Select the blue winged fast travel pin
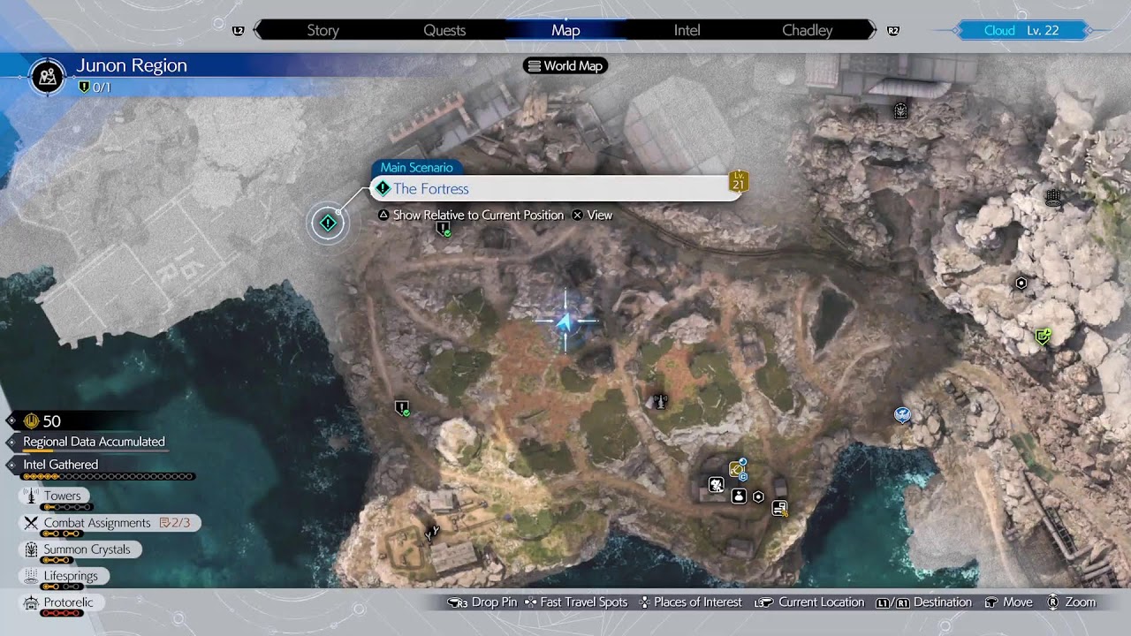 [x=902, y=414]
